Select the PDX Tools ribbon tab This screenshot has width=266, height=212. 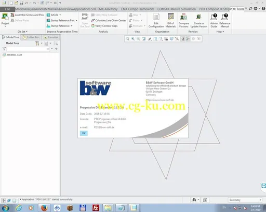click(x=237, y=9)
